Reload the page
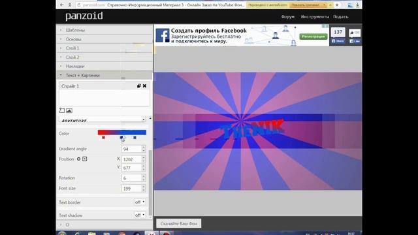Screen dimensions: 418x235 (x=79, y=5)
